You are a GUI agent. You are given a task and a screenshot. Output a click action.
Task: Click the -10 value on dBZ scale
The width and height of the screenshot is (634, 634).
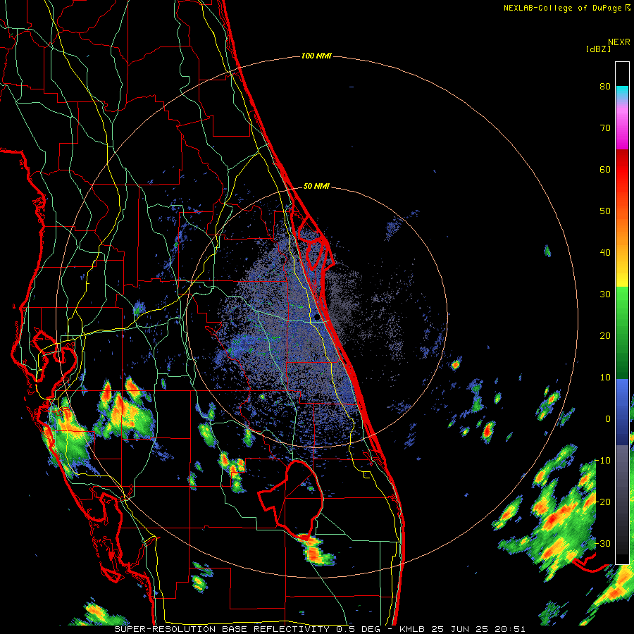click(602, 461)
